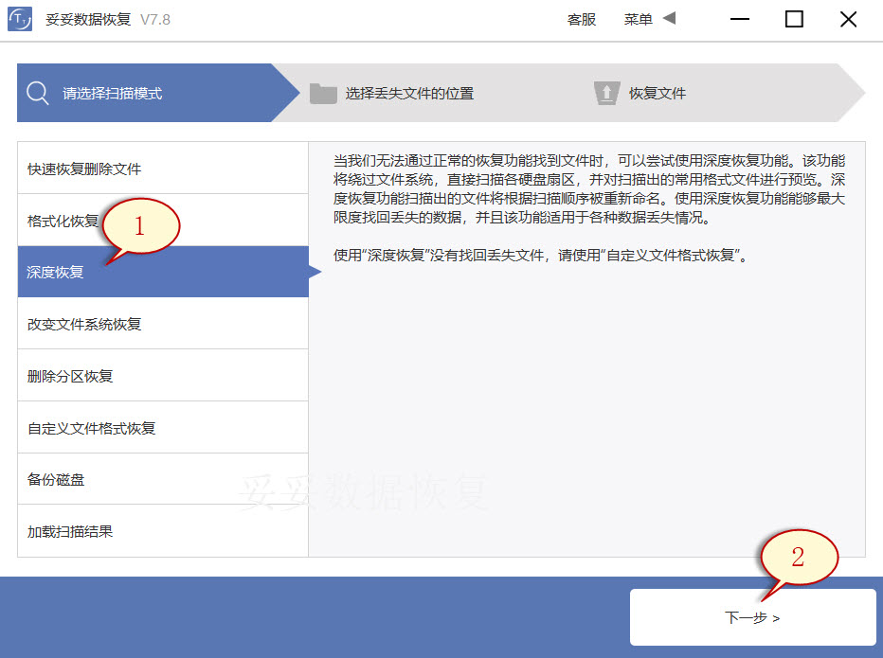This screenshot has height=658, width=883.
Task: Select 格式化恢复 mode
Action: (x=163, y=220)
